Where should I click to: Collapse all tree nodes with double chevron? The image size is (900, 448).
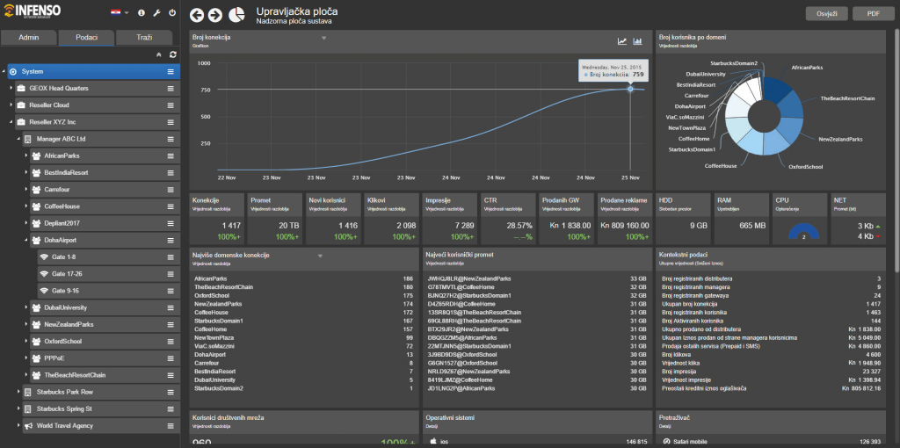159,54
